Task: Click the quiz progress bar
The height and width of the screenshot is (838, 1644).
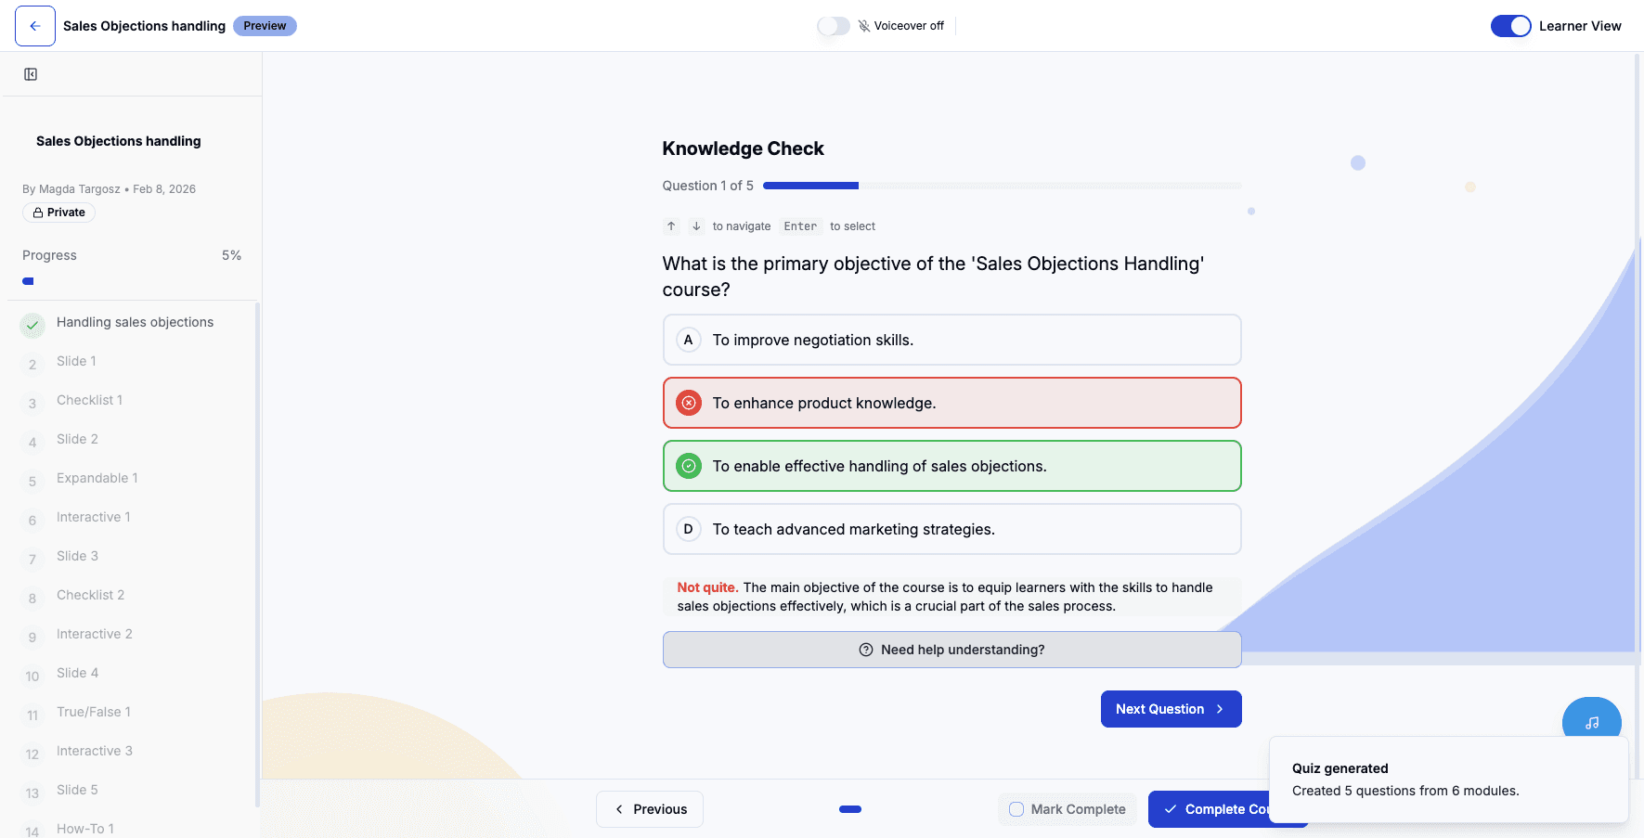Action: pos(1001,186)
